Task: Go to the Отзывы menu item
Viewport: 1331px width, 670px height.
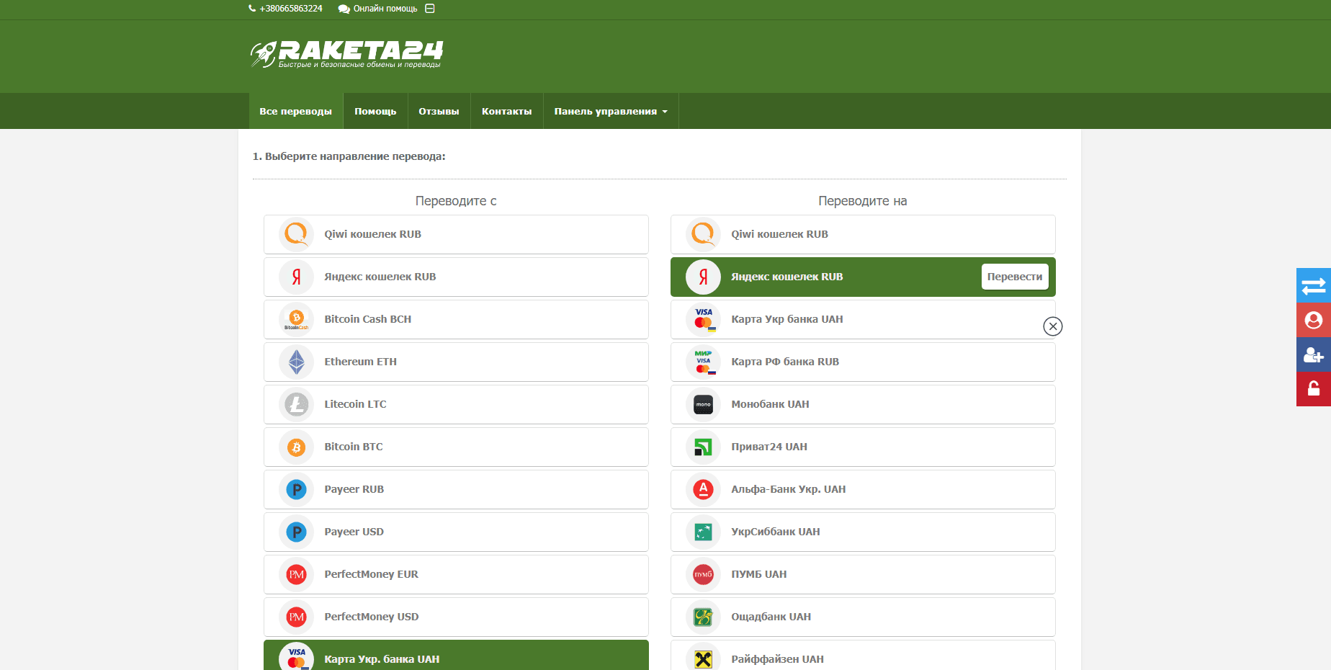Action: (439, 112)
